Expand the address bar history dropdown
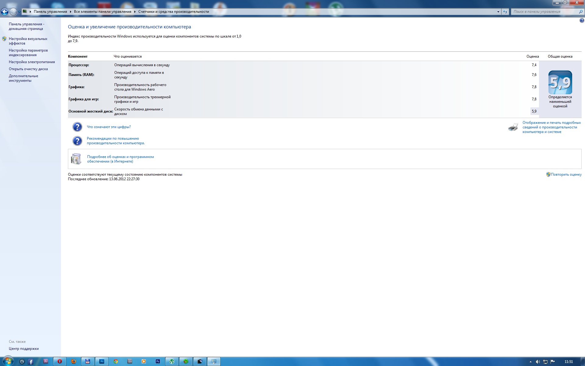The width and height of the screenshot is (585, 366). click(x=498, y=12)
